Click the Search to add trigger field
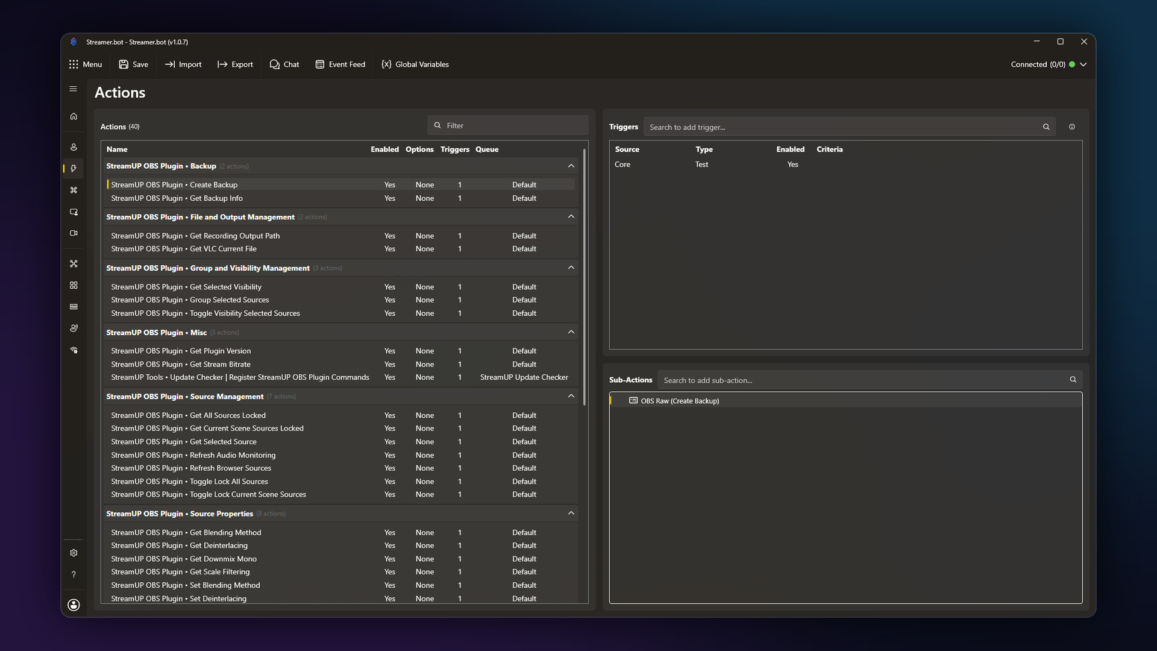 pos(849,127)
